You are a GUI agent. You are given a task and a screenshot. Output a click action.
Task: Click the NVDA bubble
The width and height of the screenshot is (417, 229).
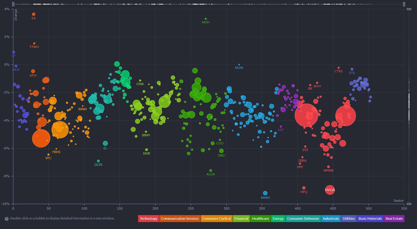coord(330,190)
